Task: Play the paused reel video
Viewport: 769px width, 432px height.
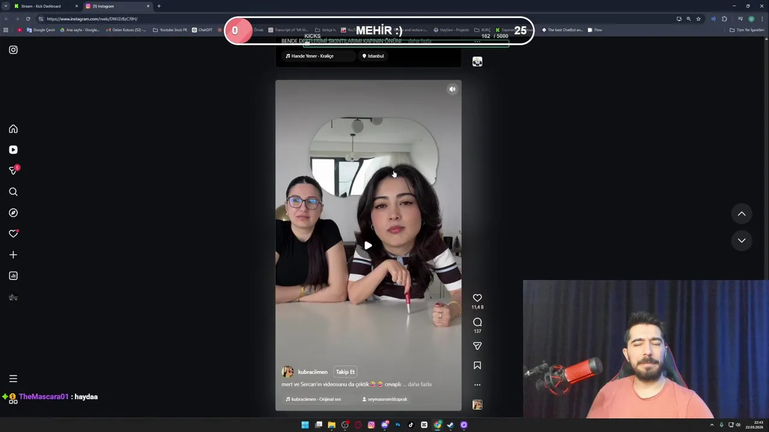Action: (368, 245)
